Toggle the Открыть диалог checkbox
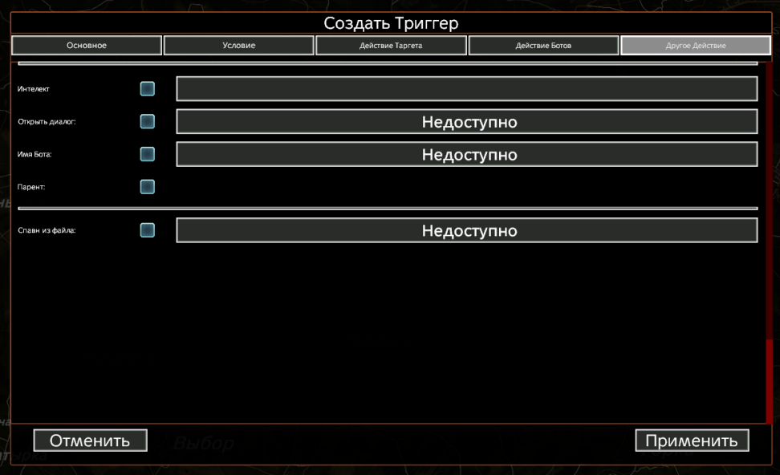 (148, 122)
